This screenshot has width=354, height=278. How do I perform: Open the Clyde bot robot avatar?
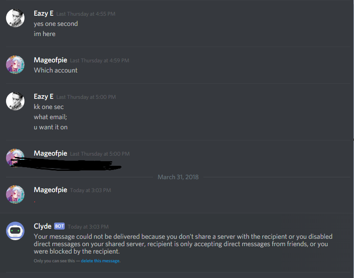(x=15, y=231)
